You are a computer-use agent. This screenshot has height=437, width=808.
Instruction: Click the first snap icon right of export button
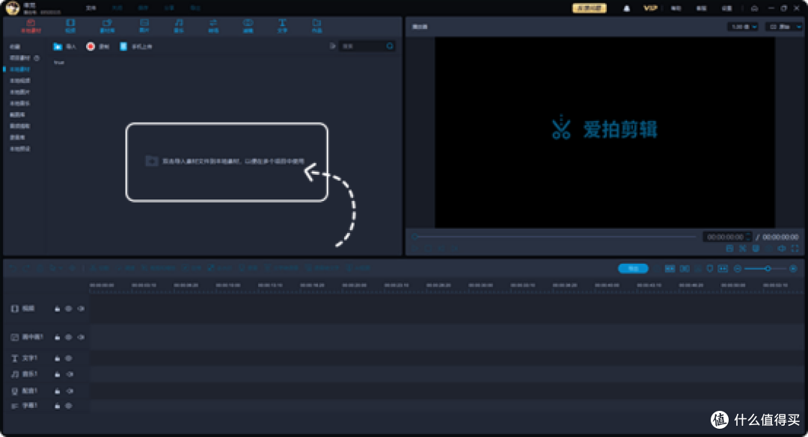tap(670, 269)
